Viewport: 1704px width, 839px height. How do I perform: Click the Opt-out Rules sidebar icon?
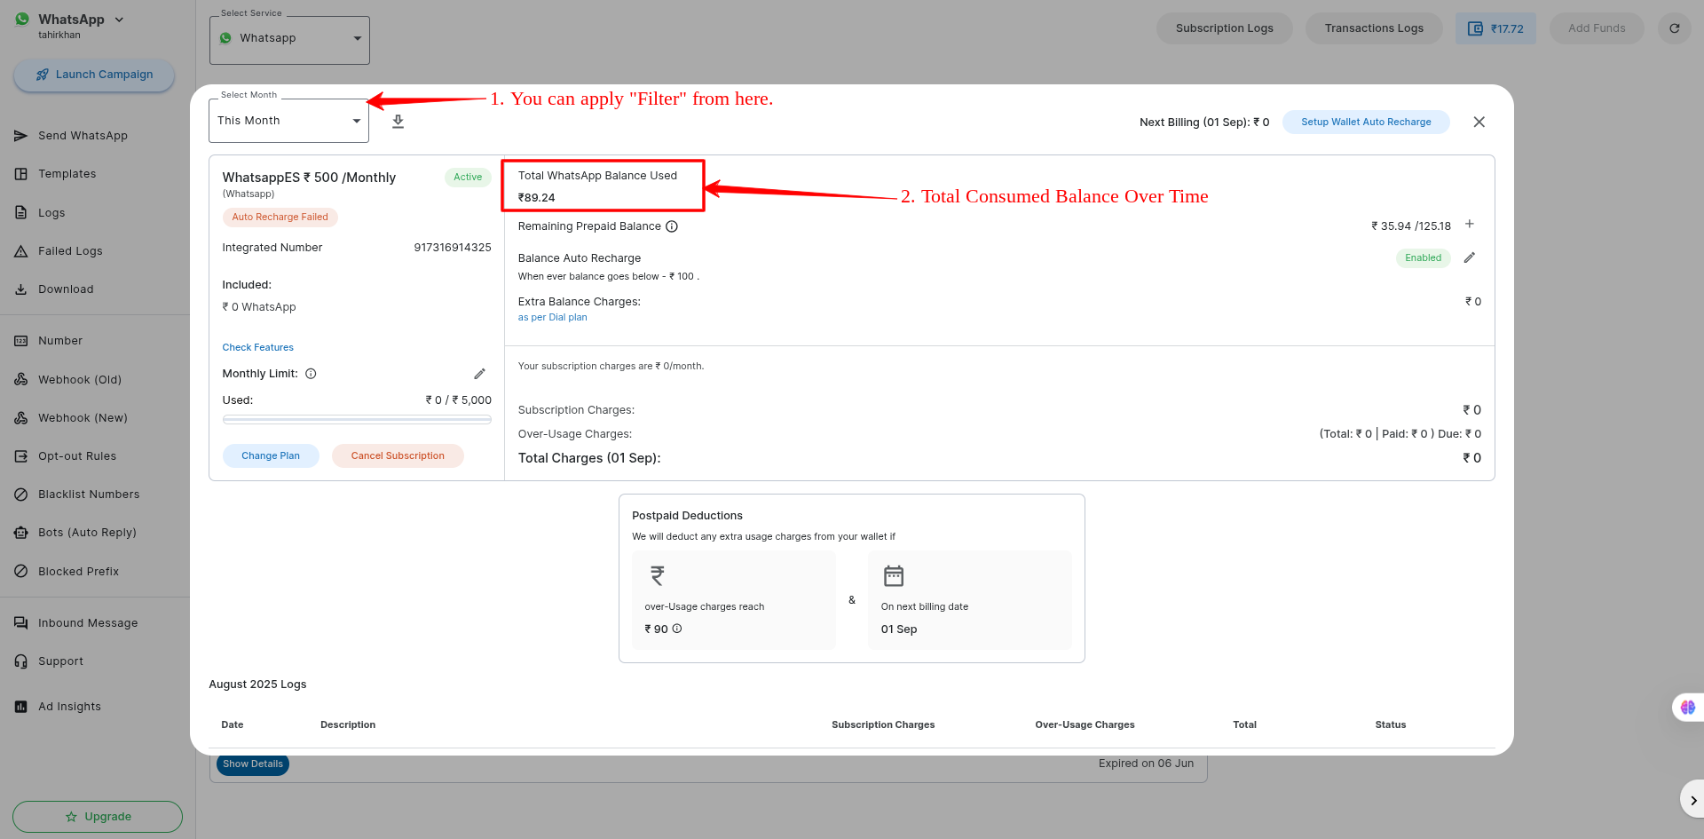[x=20, y=456]
